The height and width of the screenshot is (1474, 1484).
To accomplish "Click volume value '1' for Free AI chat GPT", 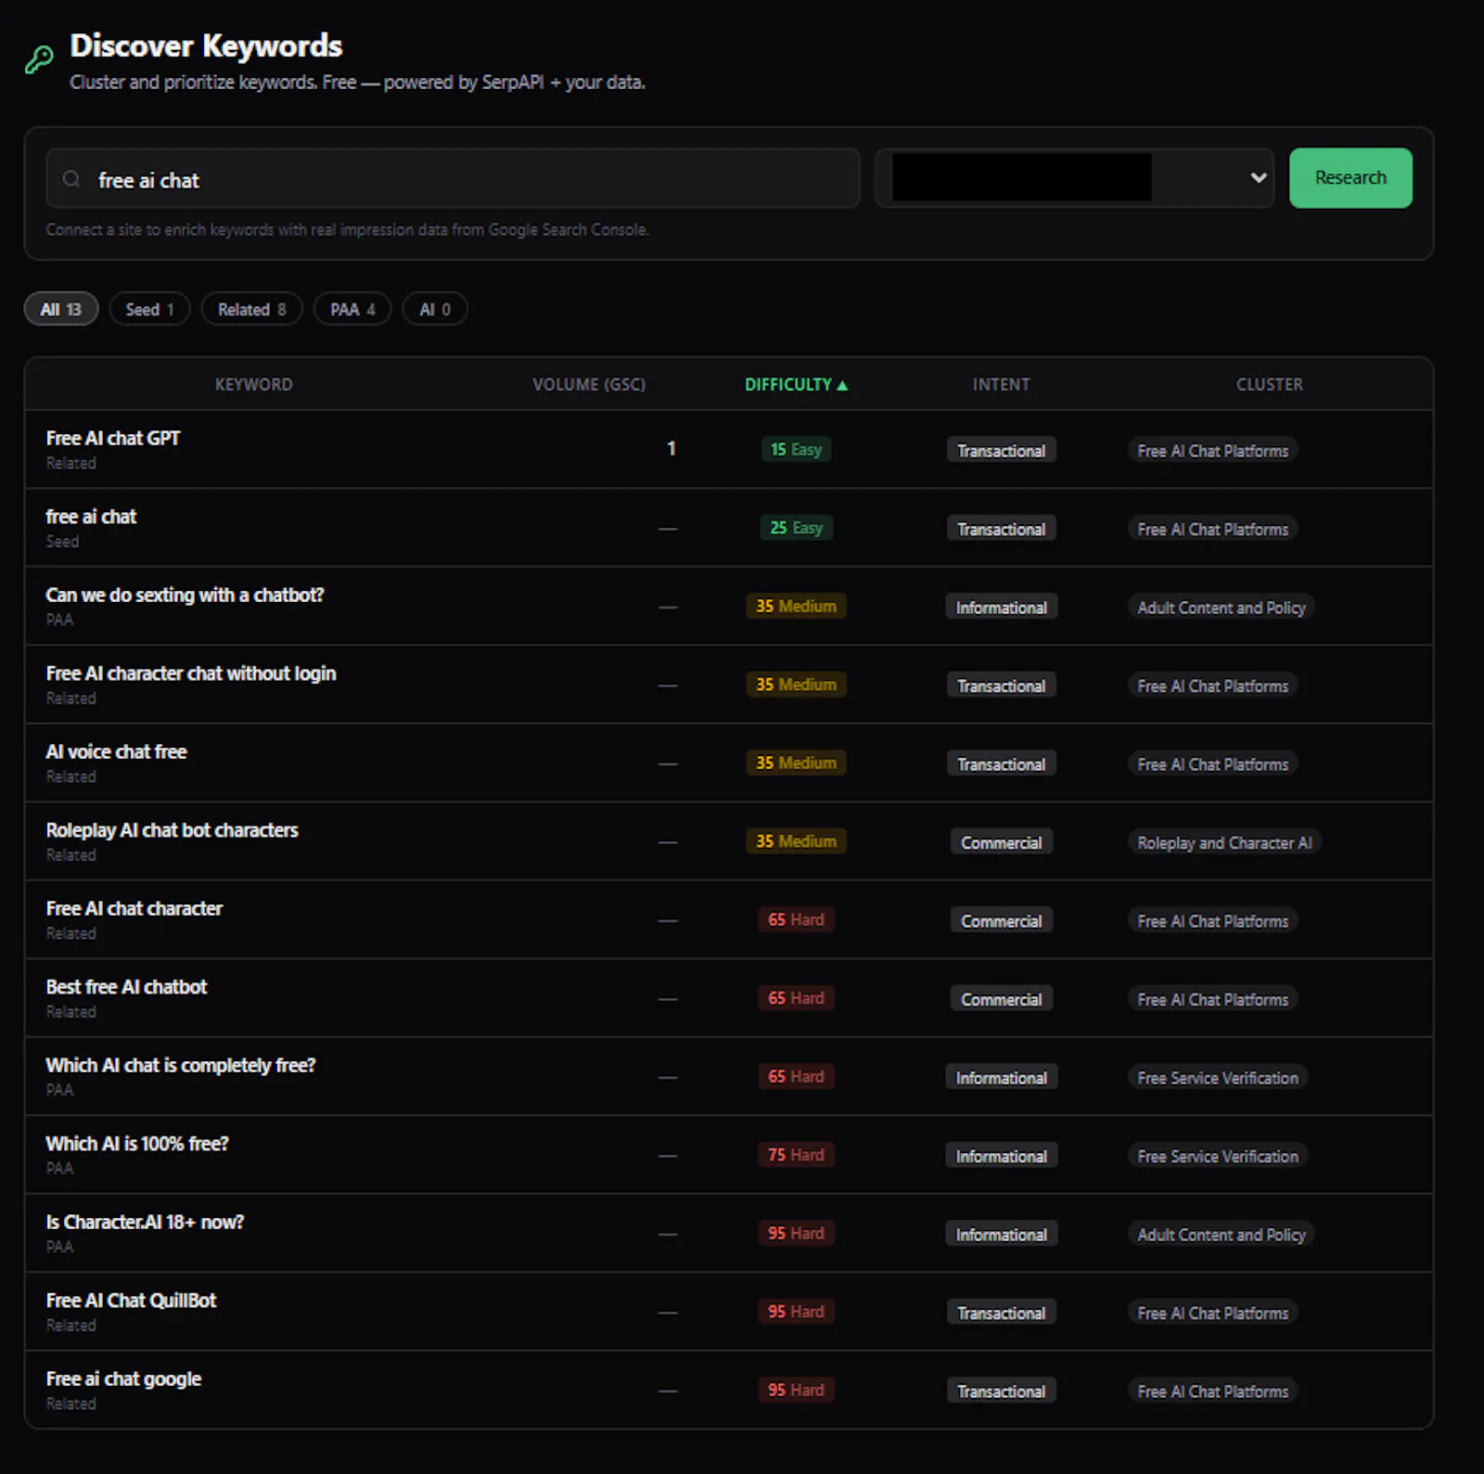I will pos(671,448).
